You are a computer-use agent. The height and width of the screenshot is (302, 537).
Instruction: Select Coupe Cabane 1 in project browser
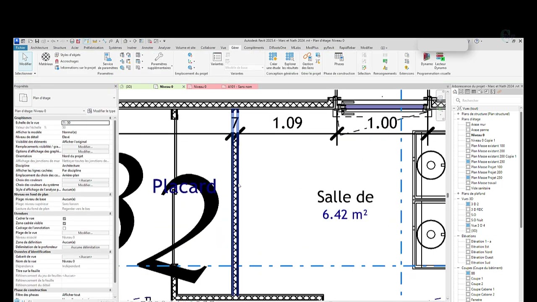pos(482,289)
